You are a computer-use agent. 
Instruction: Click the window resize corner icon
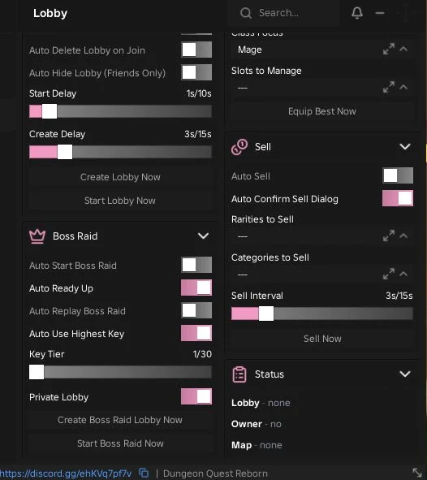point(417,473)
